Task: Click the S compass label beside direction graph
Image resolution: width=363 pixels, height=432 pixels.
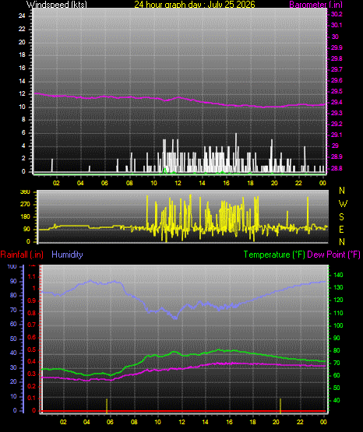Action: [341, 217]
